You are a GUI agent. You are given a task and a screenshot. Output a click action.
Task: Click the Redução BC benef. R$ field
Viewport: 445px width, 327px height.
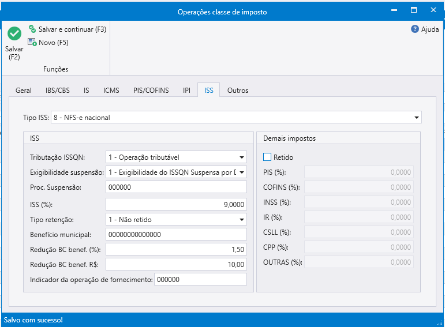coord(176,264)
